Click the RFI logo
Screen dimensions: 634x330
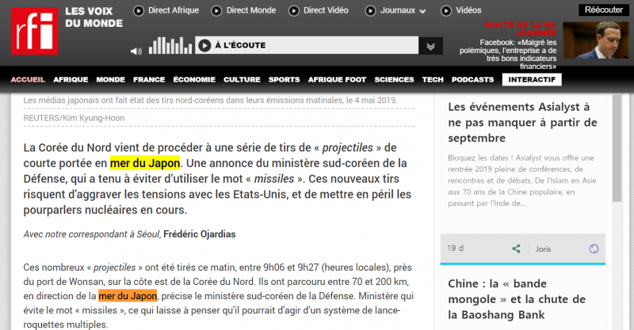(35, 31)
